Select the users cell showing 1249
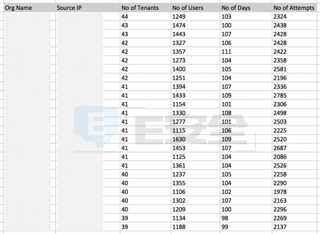The image size is (320, 234). pyautogui.click(x=195, y=17)
